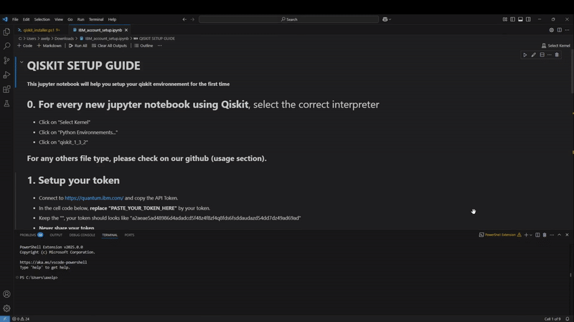Click the command center Search box
This screenshot has height=322, width=574.
coord(289,19)
